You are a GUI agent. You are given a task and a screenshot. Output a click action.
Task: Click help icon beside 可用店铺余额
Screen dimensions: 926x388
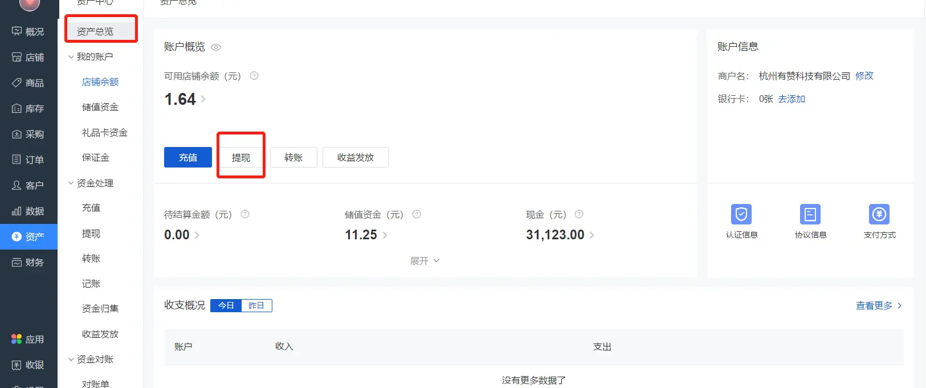[254, 76]
